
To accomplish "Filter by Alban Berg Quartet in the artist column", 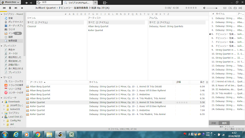I will (x=98, y=26).
